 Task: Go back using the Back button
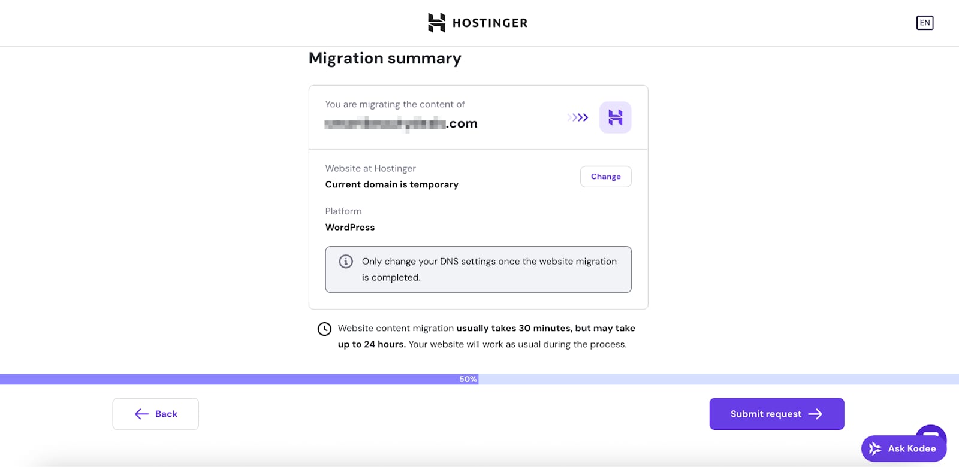pos(156,414)
